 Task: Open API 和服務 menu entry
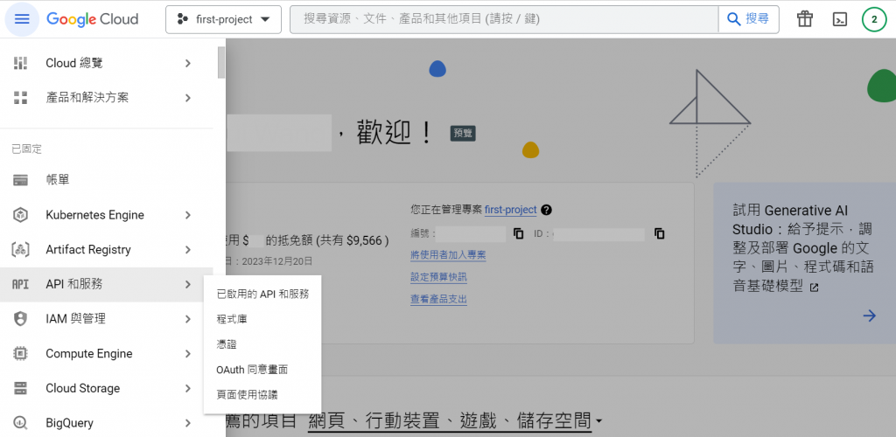[x=106, y=284]
